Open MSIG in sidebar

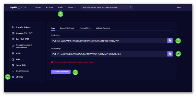(x=18, y=53)
